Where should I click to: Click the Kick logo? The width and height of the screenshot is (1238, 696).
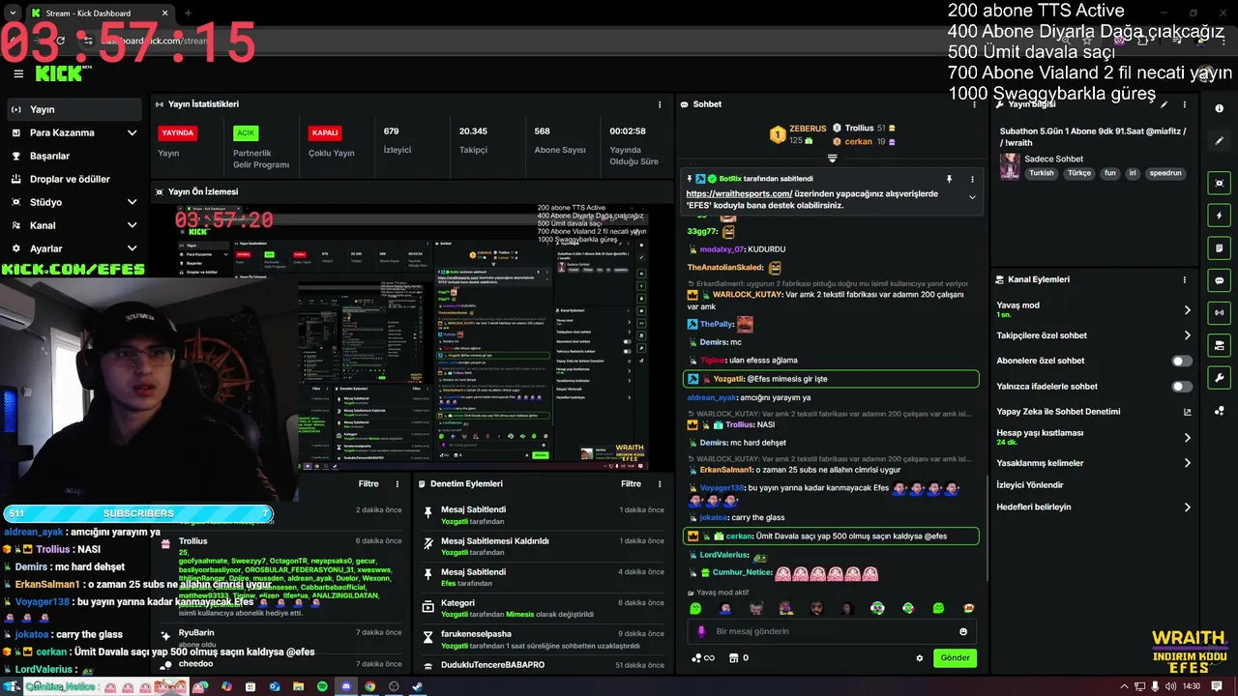coord(59,72)
